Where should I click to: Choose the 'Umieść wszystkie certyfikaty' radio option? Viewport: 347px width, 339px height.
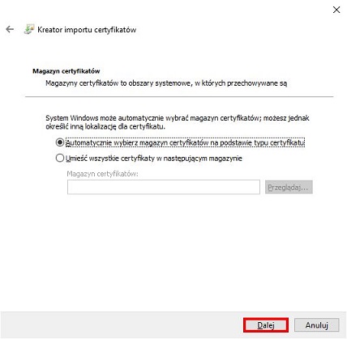tap(60, 158)
